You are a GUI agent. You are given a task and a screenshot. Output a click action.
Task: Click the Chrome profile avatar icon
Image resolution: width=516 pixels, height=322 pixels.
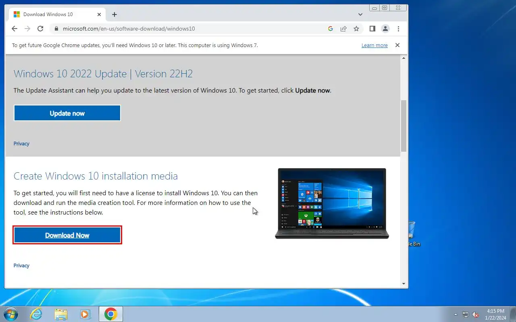385,29
